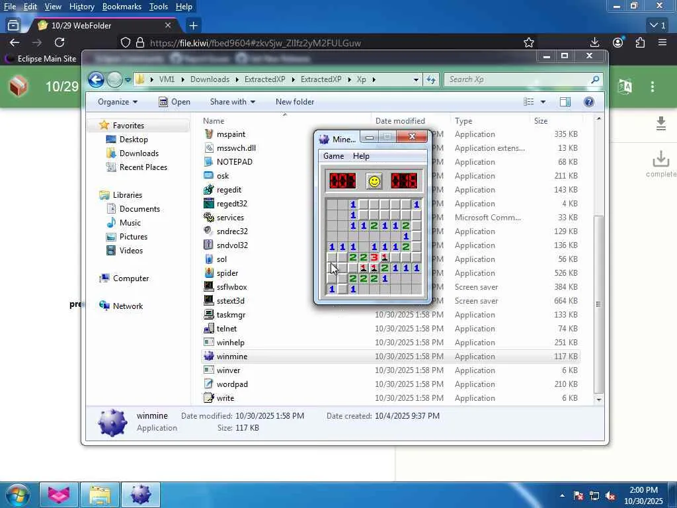Image resolution: width=677 pixels, height=508 pixels.
Task: Select the winmine file icon
Action: click(x=208, y=357)
